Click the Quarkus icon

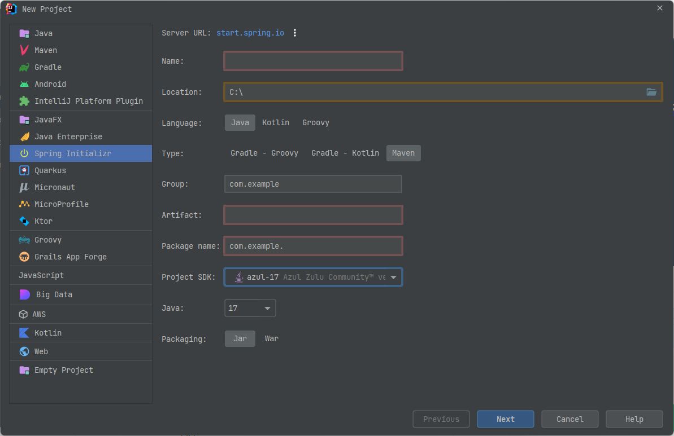tap(24, 170)
